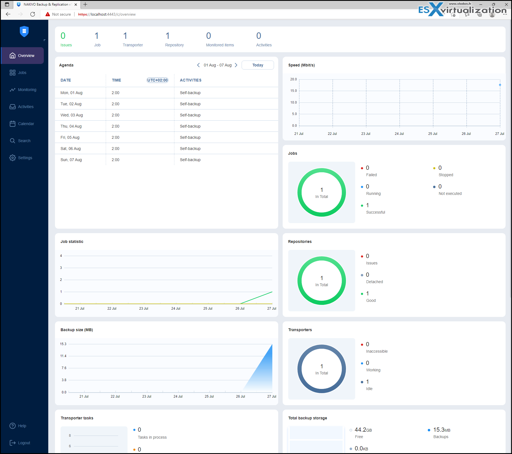Click the Tasks in process value
This screenshot has height=454, width=512.
[x=140, y=430]
